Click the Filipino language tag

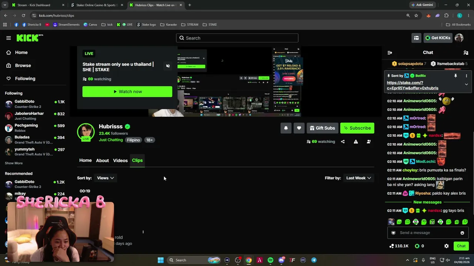tap(134, 140)
